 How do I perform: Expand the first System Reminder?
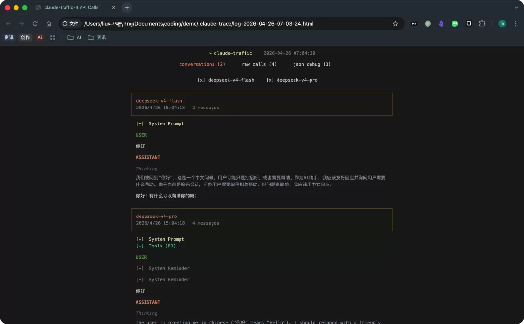[x=163, y=268]
